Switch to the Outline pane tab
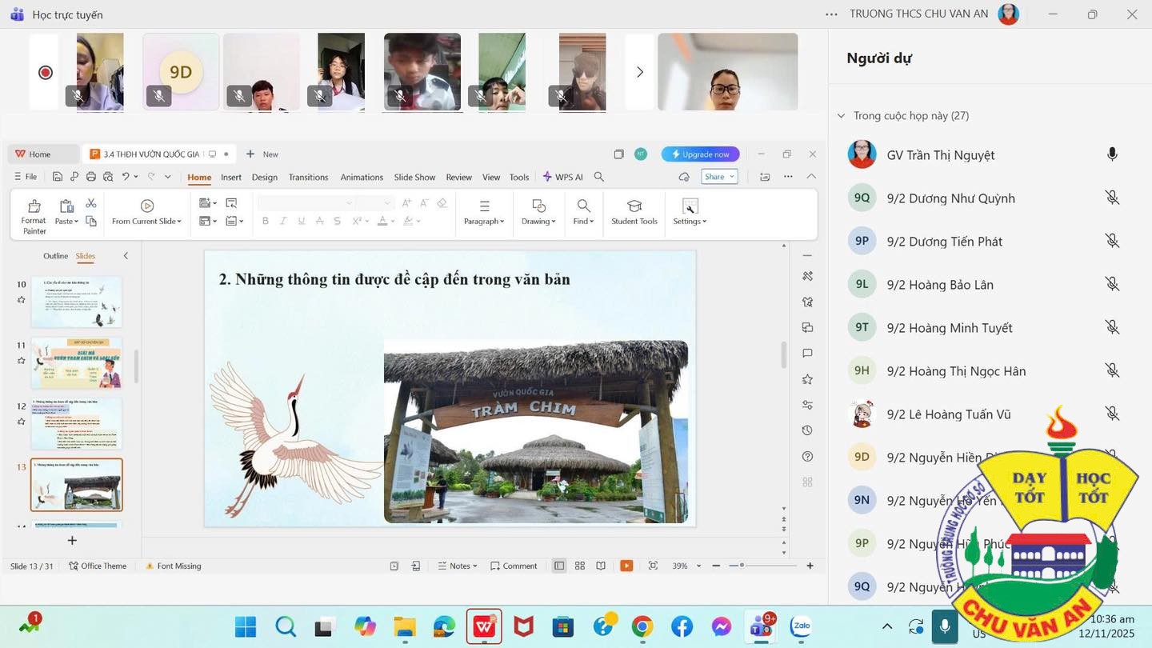Viewport: 1152px width, 648px height. point(55,256)
